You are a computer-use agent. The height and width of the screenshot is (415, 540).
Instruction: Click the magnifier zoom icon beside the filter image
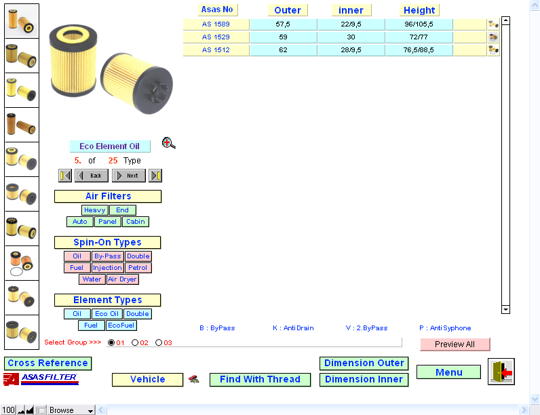click(169, 143)
